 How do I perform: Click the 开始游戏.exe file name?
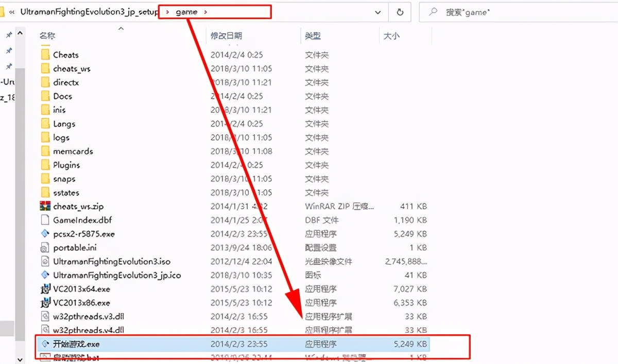click(76, 344)
